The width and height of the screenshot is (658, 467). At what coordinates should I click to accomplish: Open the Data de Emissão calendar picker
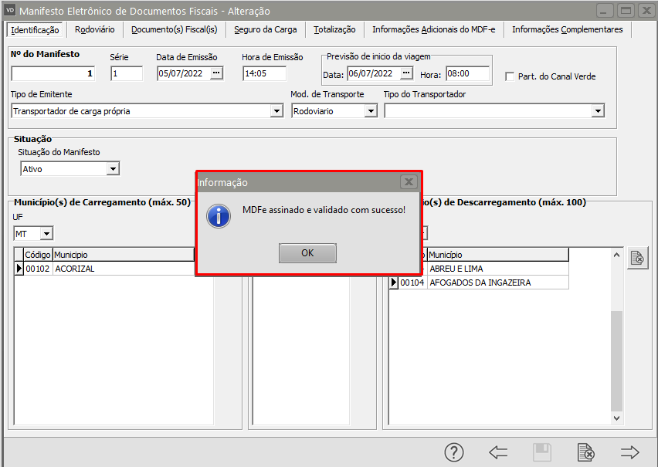coord(216,73)
